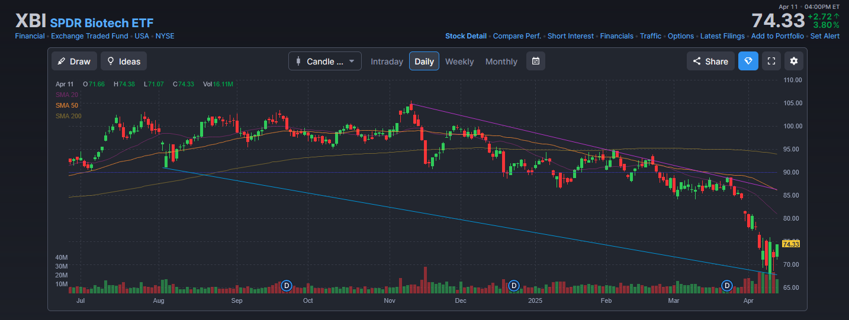Click the December dividend marker
Screen dimensions: 849x320
[514, 286]
